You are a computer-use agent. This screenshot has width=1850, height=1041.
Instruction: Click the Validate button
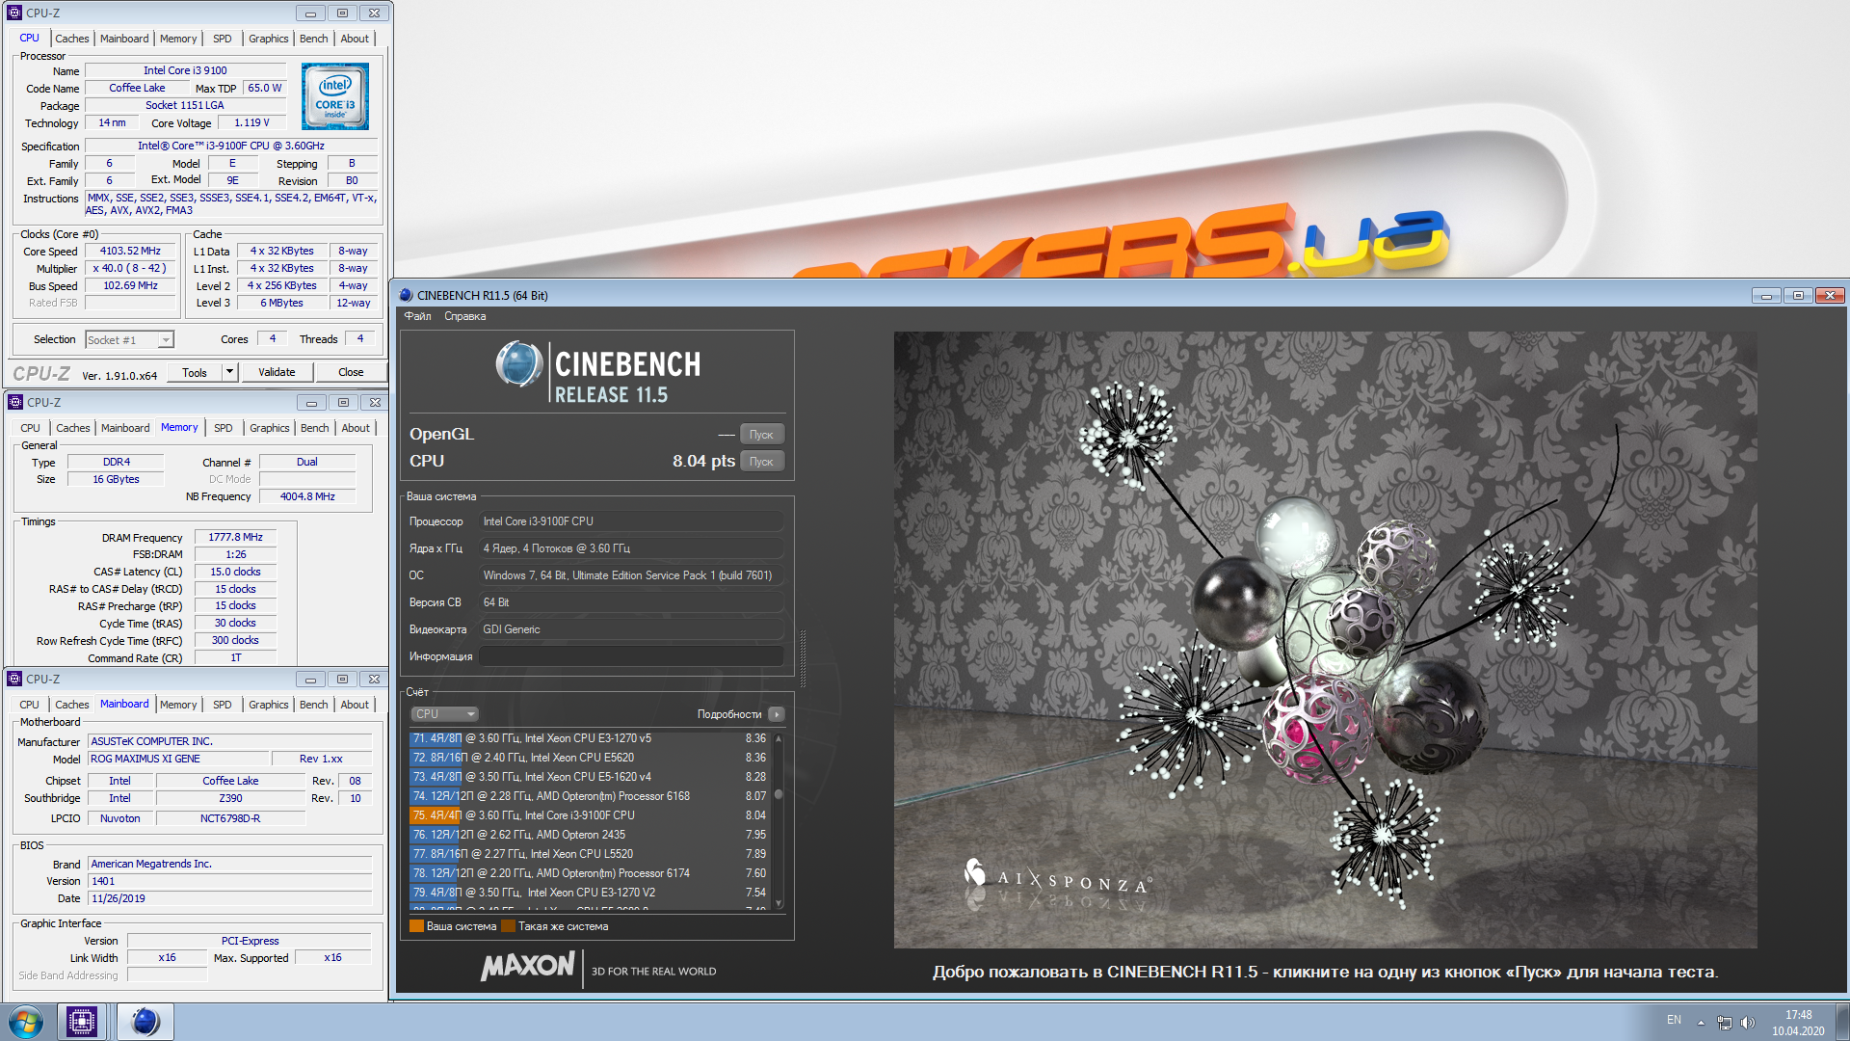277,372
